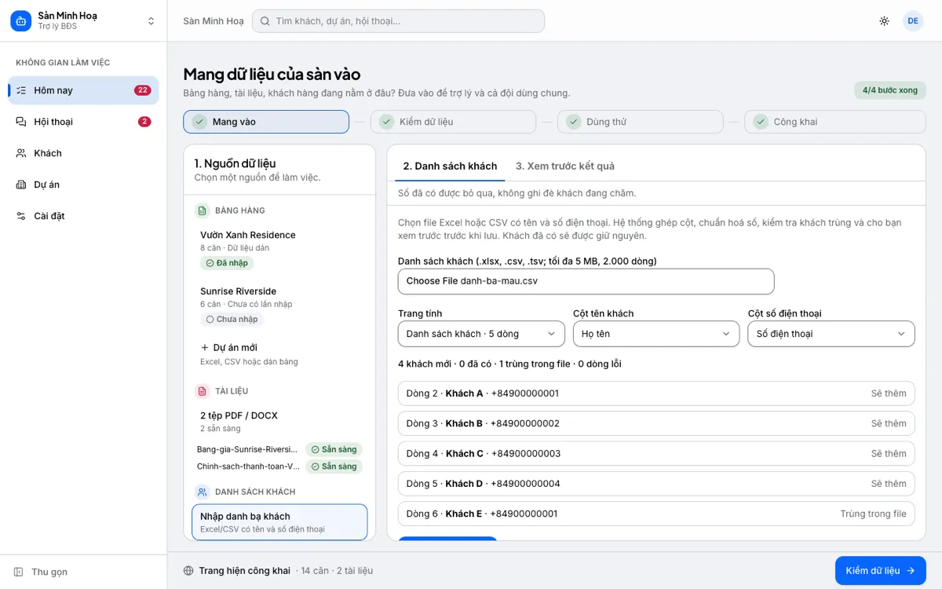Open Hội thoại in the sidebar
The height and width of the screenshot is (589, 942).
click(83, 122)
